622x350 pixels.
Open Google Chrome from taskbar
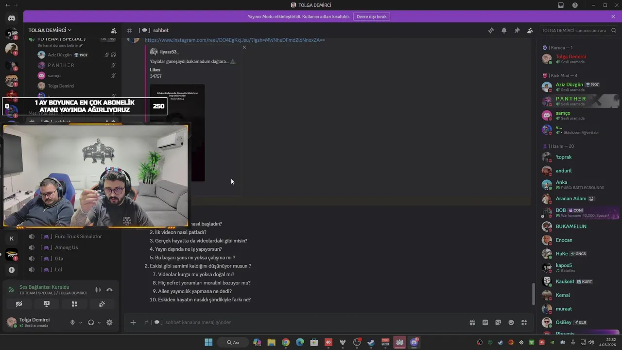[x=285, y=342]
